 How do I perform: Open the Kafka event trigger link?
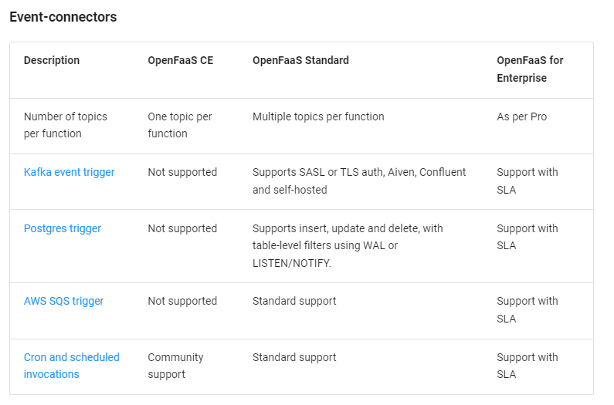click(x=69, y=172)
